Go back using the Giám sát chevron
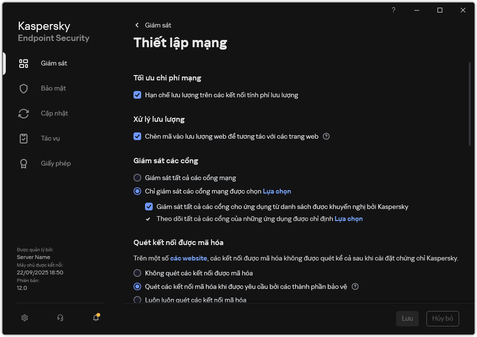 (x=137, y=25)
